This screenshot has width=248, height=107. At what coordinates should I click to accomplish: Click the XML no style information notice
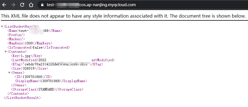123,16
